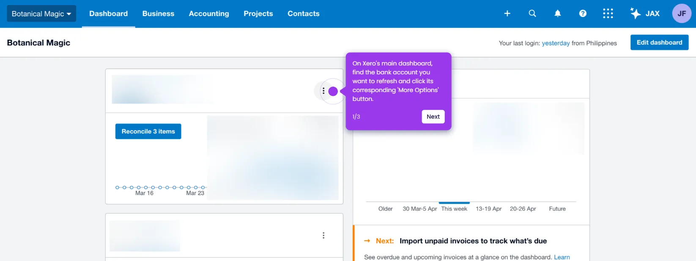Open the Accounting menu

point(209,14)
